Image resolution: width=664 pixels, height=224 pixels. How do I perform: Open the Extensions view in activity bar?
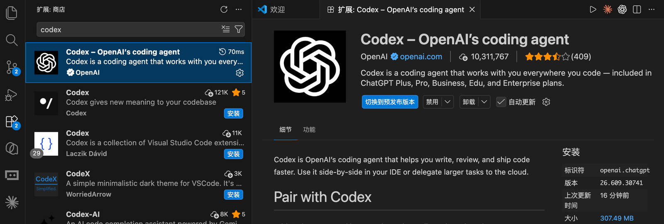click(12, 122)
